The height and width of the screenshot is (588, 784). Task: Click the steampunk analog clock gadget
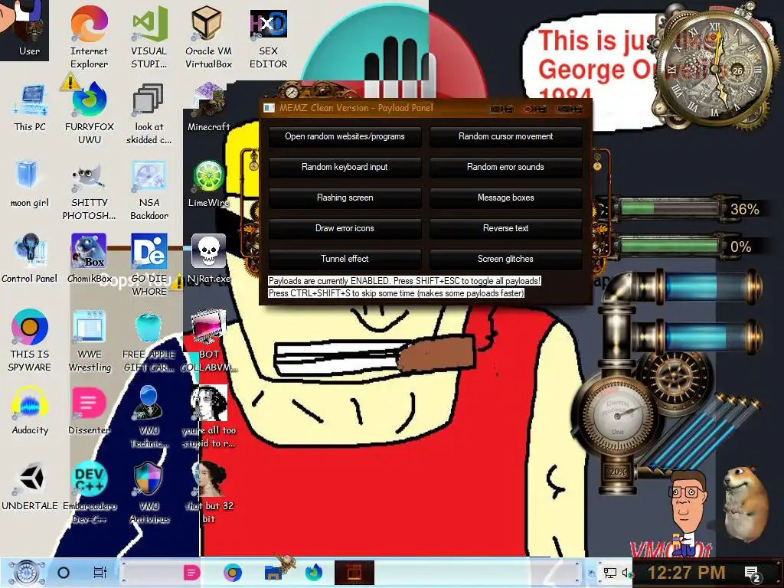[715, 67]
